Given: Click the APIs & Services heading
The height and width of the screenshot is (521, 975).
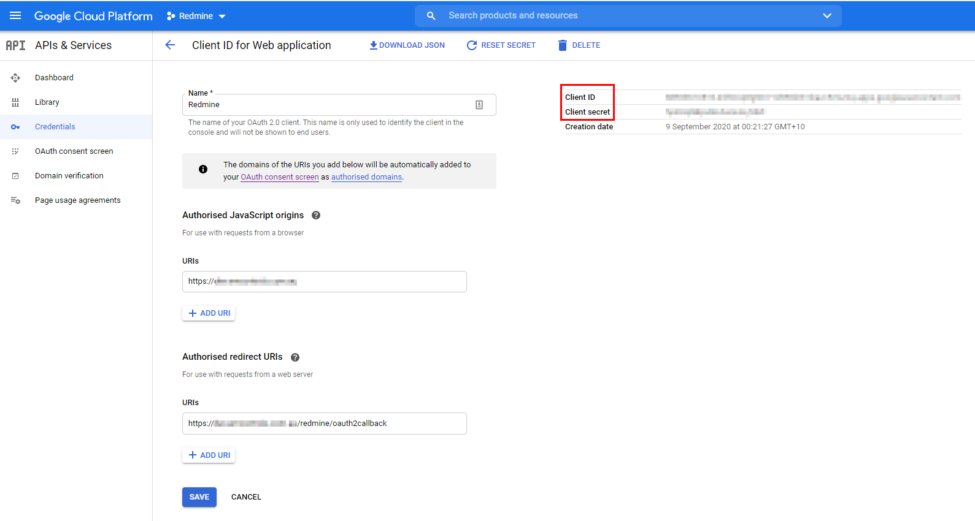Looking at the screenshot, I should (74, 45).
